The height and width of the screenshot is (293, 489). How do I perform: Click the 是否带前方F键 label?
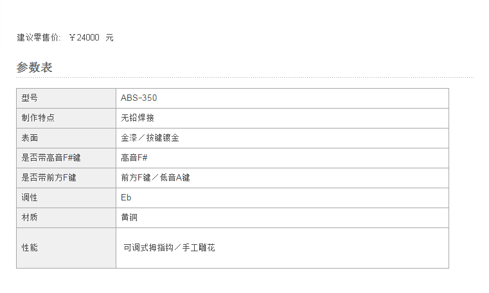point(49,178)
